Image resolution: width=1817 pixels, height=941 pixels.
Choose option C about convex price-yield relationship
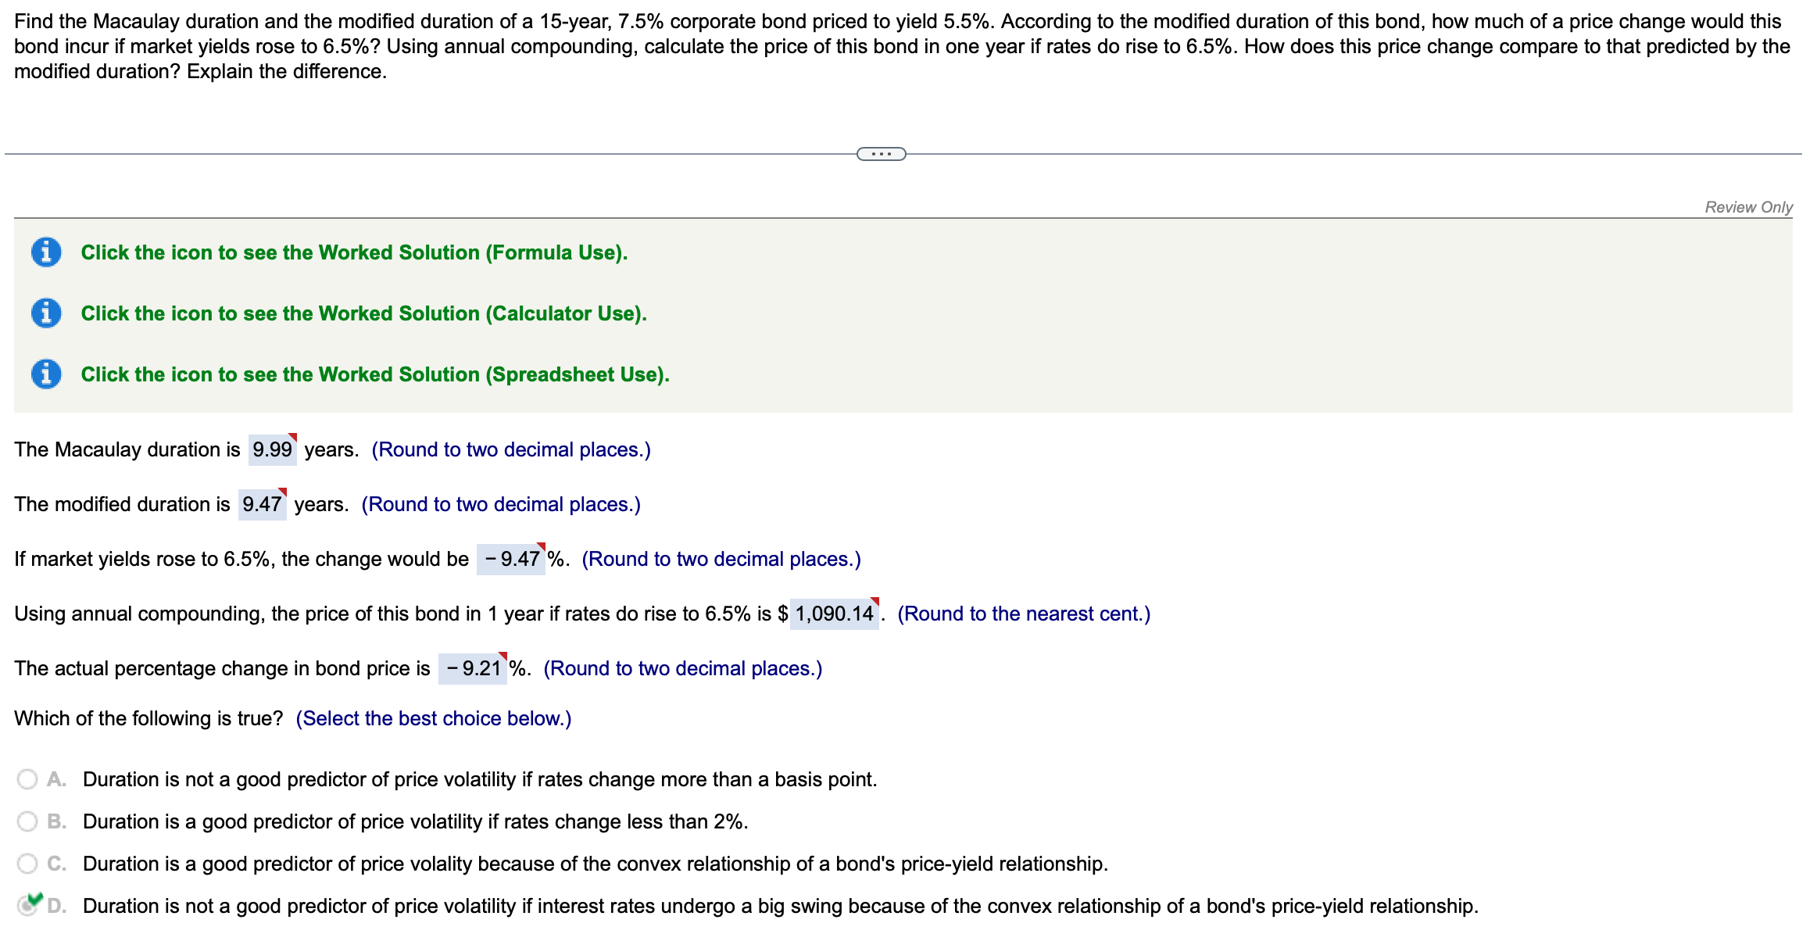(x=28, y=863)
